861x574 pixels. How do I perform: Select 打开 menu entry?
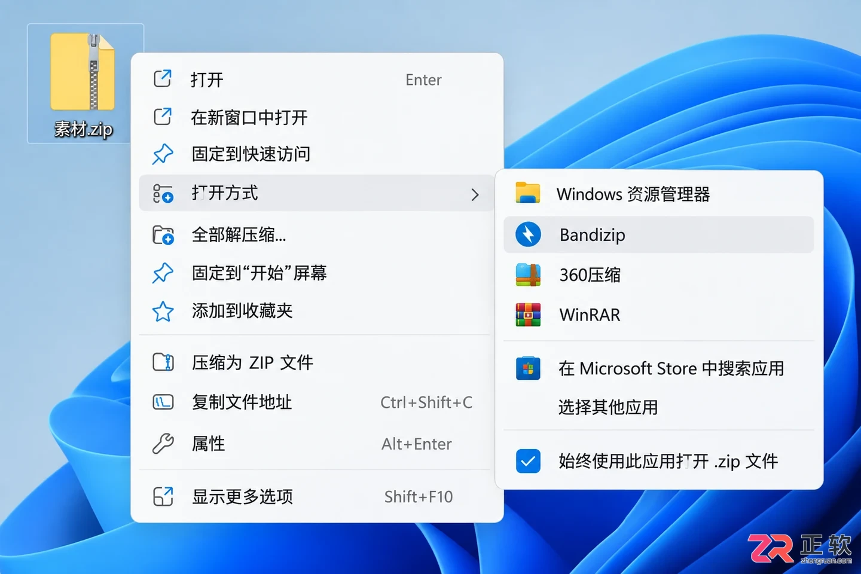[x=317, y=80]
